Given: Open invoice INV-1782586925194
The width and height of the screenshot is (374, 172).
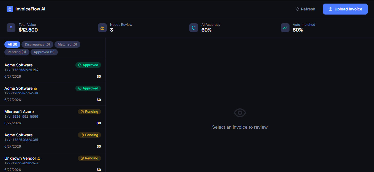Looking at the screenshot, I should (x=53, y=71).
